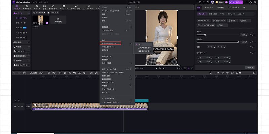Click the 逆再生 button
This screenshot has width=269, height=134.
coord(233,21)
